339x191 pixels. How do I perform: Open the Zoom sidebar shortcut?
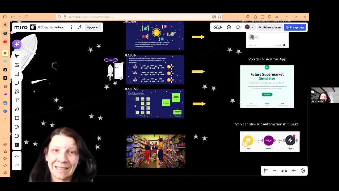click(5, 111)
